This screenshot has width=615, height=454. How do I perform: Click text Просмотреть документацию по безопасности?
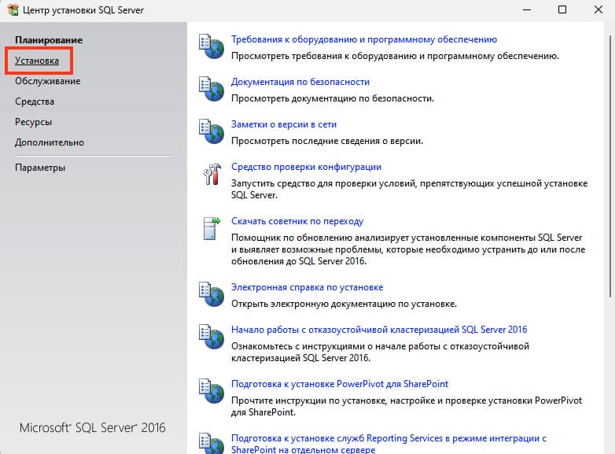332,98
